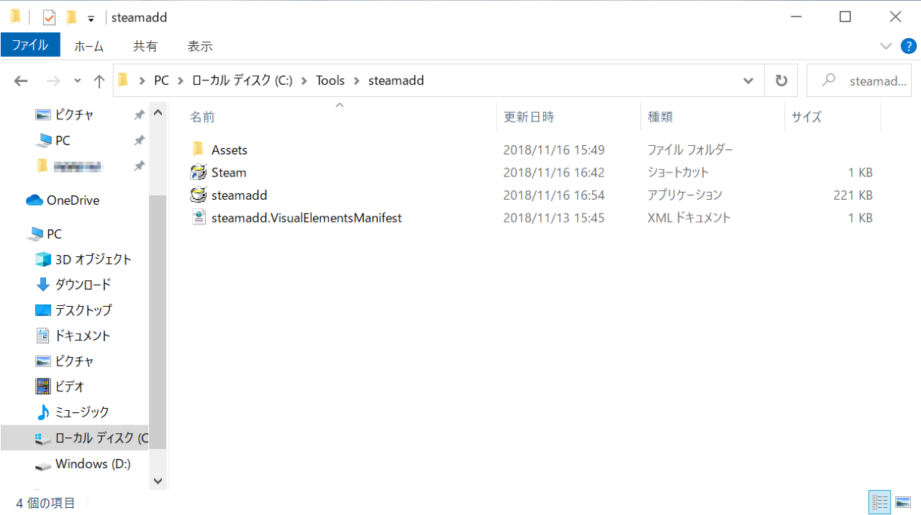This screenshot has height=515, width=921.
Task: Click the ローカル ディスク (C:) breadcrumb
Action: 242,80
